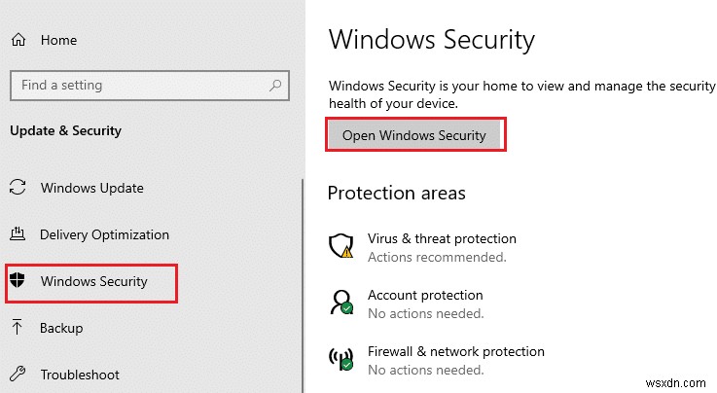Screen dimensions: 717x393
Task: Click the Backup upload arrow icon
Action: pos(18,328)
